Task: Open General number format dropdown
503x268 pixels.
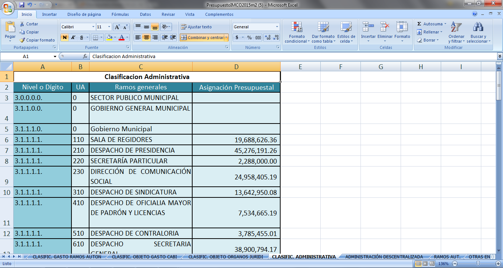Action: click(277, 27)
